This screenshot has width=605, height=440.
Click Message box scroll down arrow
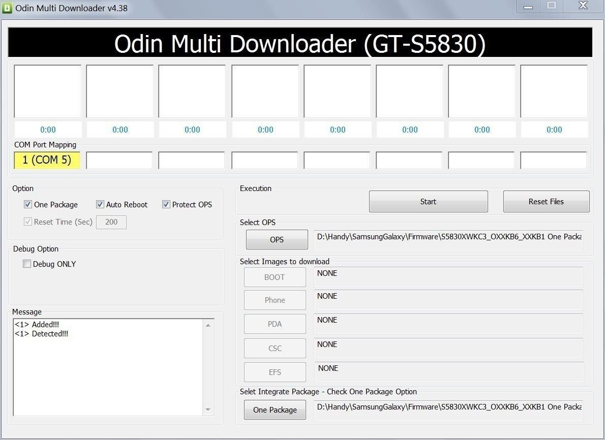coord(208,410)
